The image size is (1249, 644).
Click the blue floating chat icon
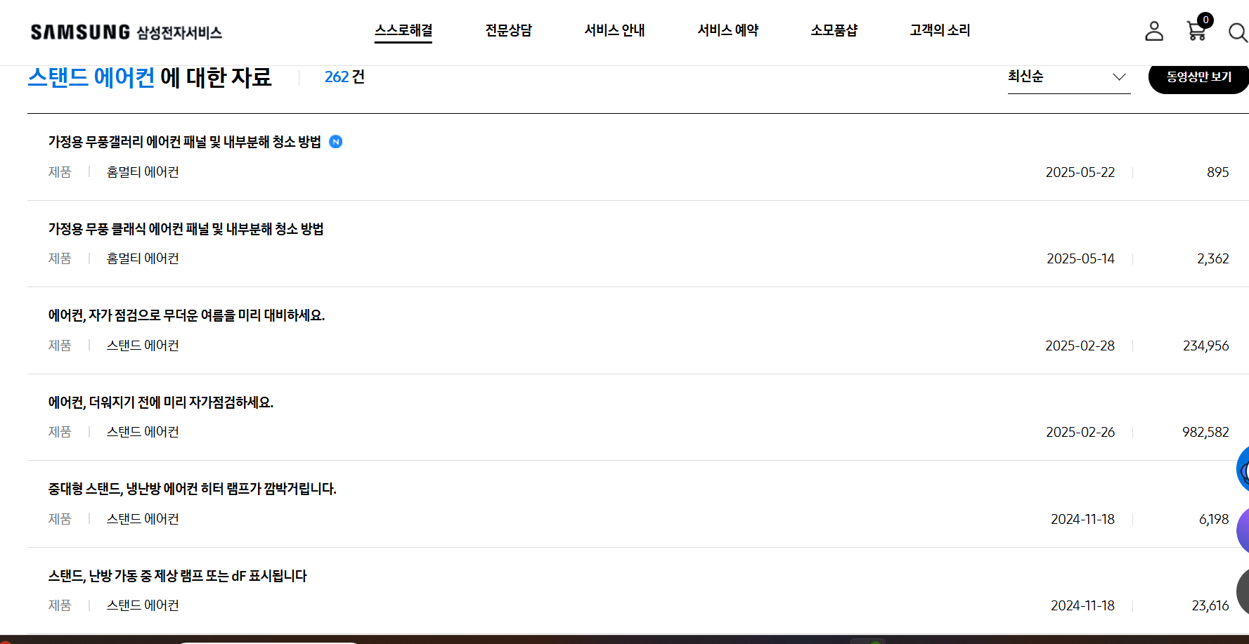pos(1243,469)
